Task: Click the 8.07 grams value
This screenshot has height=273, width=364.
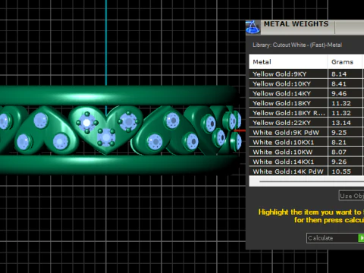Action: click(339, 152)
